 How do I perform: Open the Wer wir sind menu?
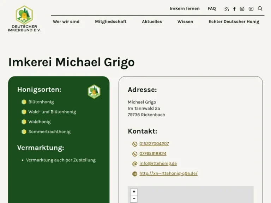66,21
